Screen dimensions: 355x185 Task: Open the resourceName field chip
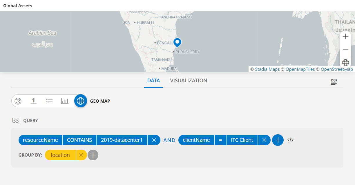pos(40,140)
